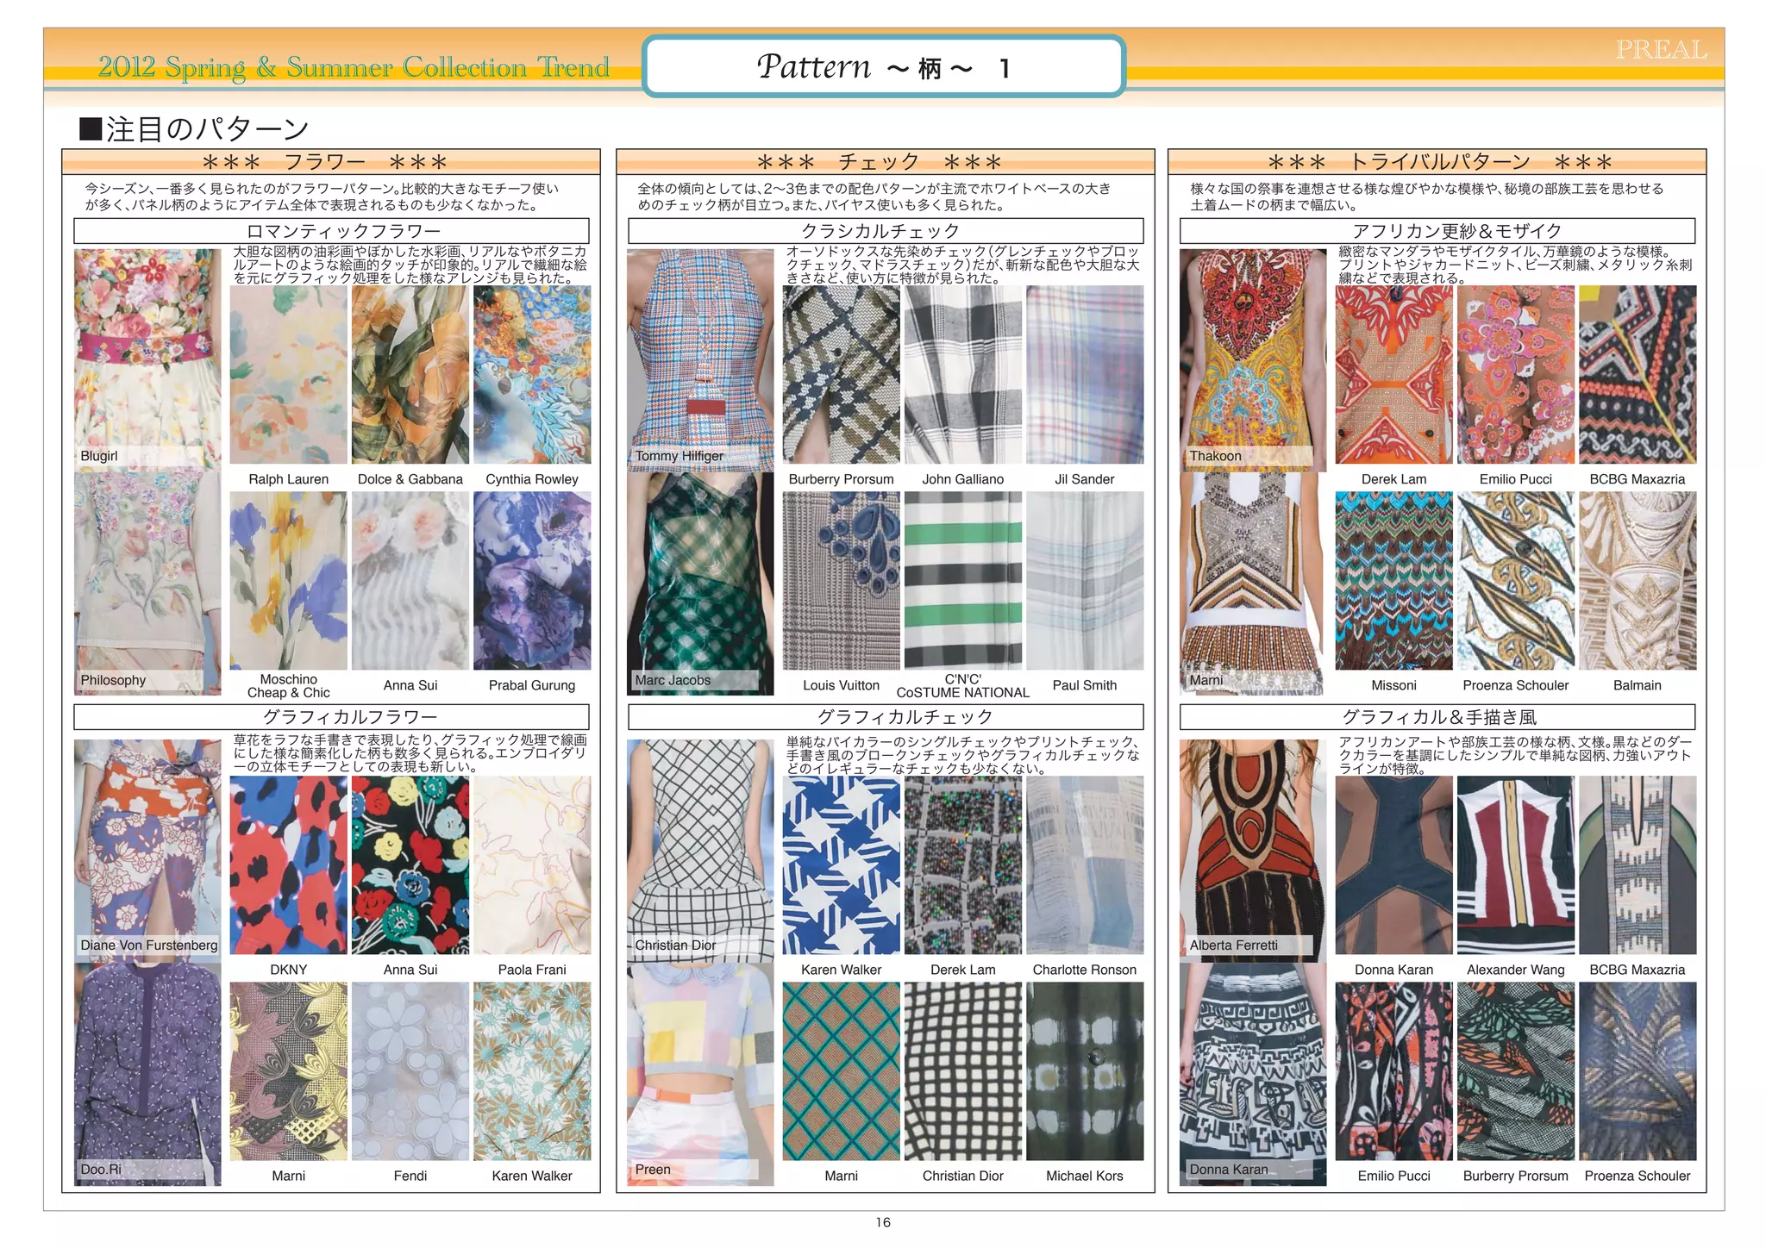The width and height of the screenshot is (1766, 1248).
Task: Open the Preen pastel patchwork outfit photo
Action: [700, 1074]
